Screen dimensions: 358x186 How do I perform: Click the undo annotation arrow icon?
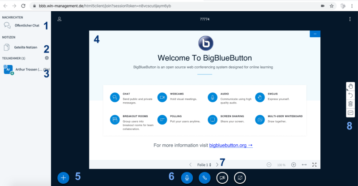click(350, 95)
